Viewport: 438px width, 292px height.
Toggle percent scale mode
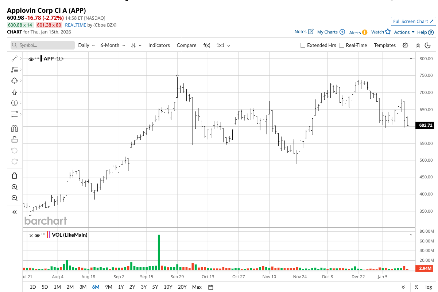pos(416,287)
